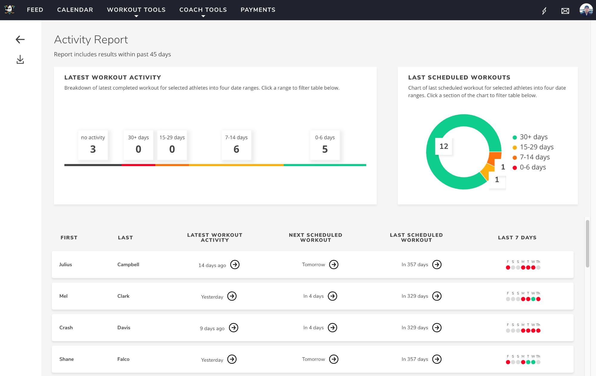Filter table by no activity range
This screenshot has height=376, width=596.
pyautogui.click(x=93, y=145)
